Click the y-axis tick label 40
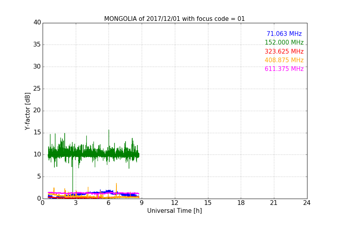 (x=37, y=22)
